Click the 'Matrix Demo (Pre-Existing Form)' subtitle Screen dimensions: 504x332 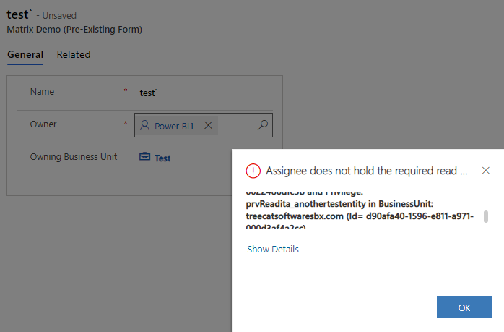[x=74, y=30]
